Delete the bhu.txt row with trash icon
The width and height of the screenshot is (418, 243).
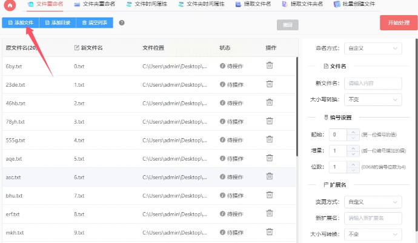coord(270,195)
